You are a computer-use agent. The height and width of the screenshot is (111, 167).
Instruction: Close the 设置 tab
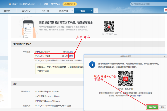[91, 11]
